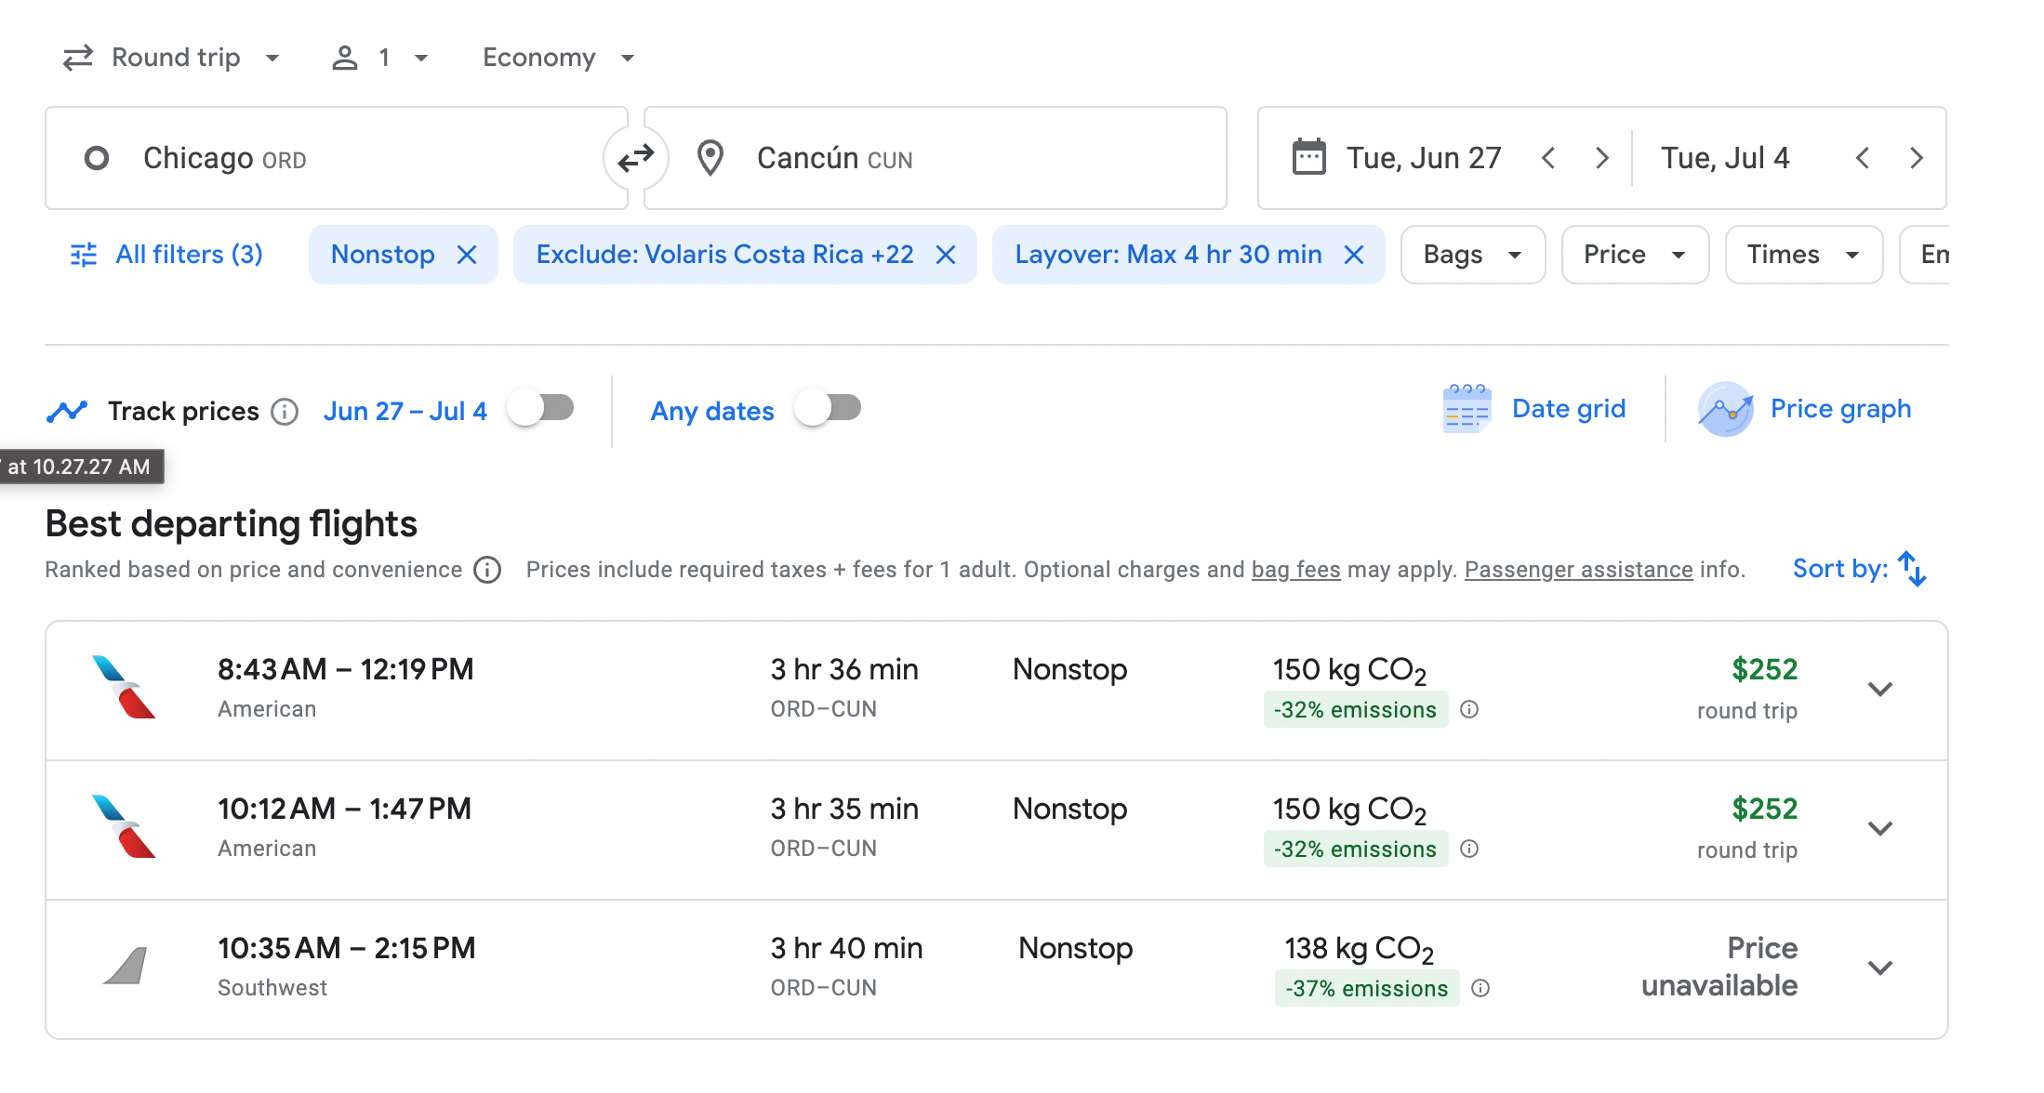Remove the Nonstop filter chip
This screenshot has width=2044, height=1093.
pyautogui.click(x=467, y=255)
